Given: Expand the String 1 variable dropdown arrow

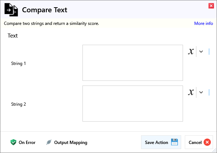Looking at the screenshot, I should pyautogui.click(x=201, y=52).
